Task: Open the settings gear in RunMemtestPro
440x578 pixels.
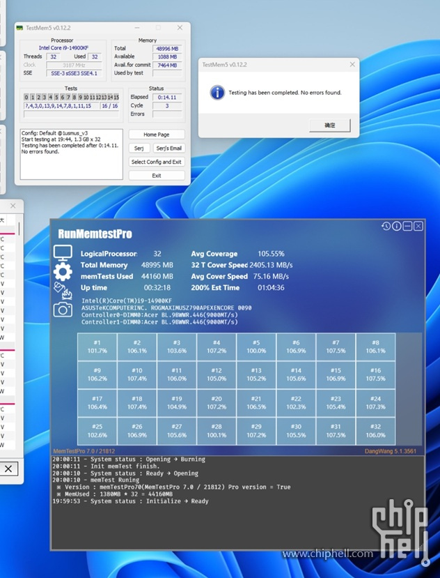Action: (x=63, y=272)
